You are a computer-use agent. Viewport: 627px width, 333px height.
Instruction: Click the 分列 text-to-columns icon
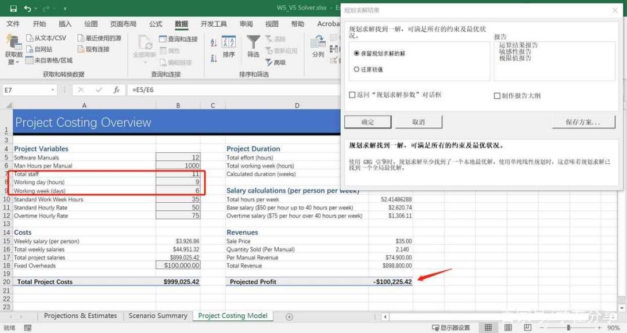pos(318,42)
